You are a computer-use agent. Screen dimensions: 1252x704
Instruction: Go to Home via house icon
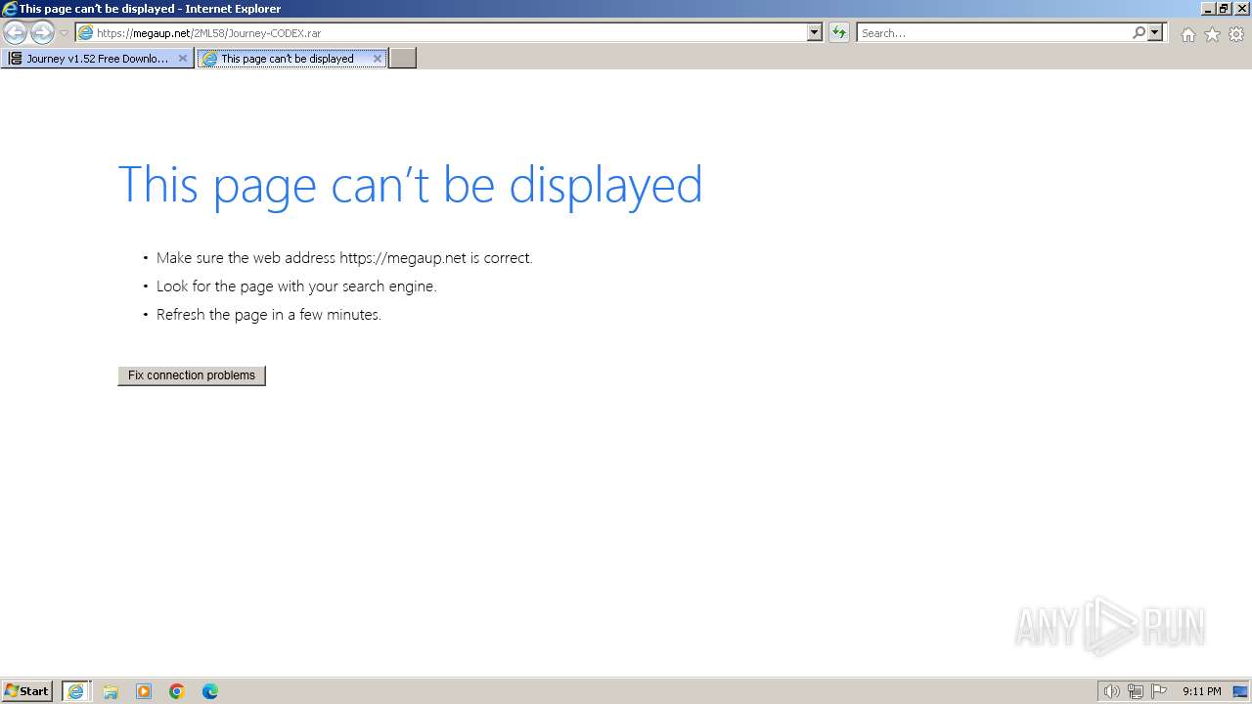(x=1187, y=34)
